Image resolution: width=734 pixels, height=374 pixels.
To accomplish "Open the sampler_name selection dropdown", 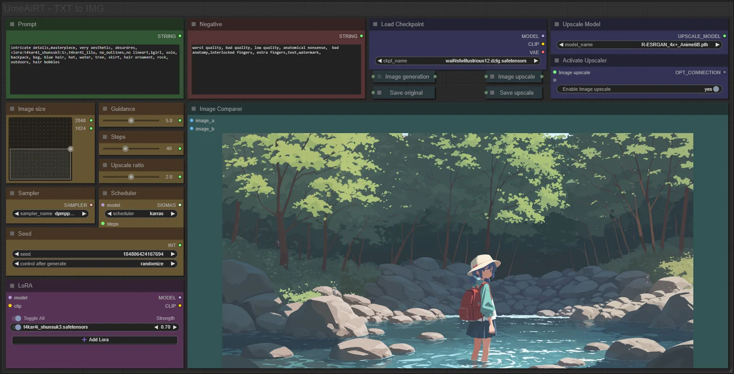I will point(51,214).
